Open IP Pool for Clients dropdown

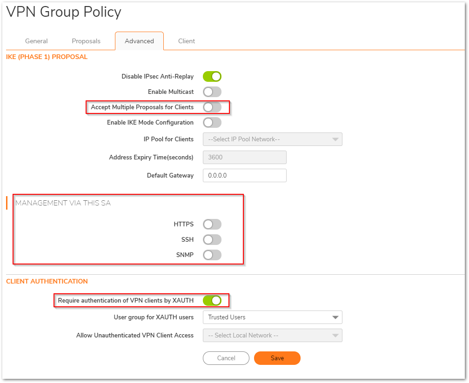pos(272,139)
